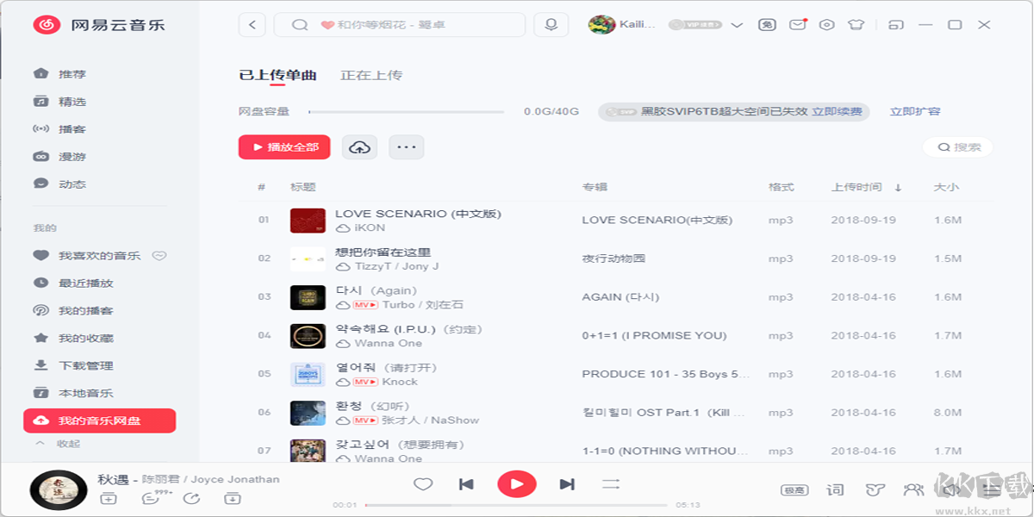Open the lyrics panel via the 词 icon

[834, 489]
